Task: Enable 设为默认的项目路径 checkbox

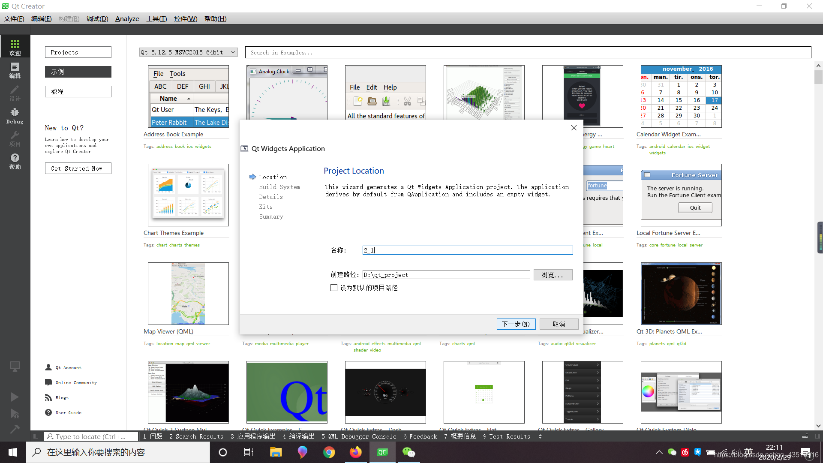Action: (333, 287)
